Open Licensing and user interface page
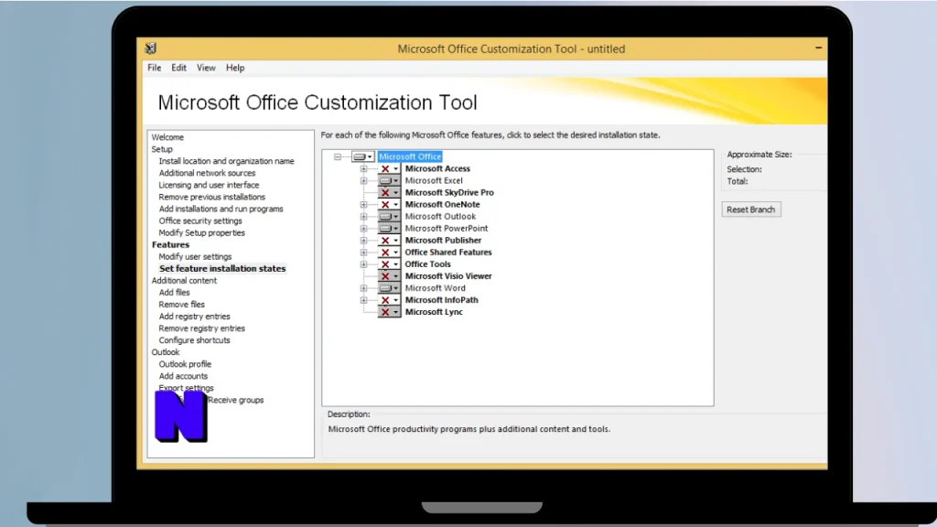 209,185
